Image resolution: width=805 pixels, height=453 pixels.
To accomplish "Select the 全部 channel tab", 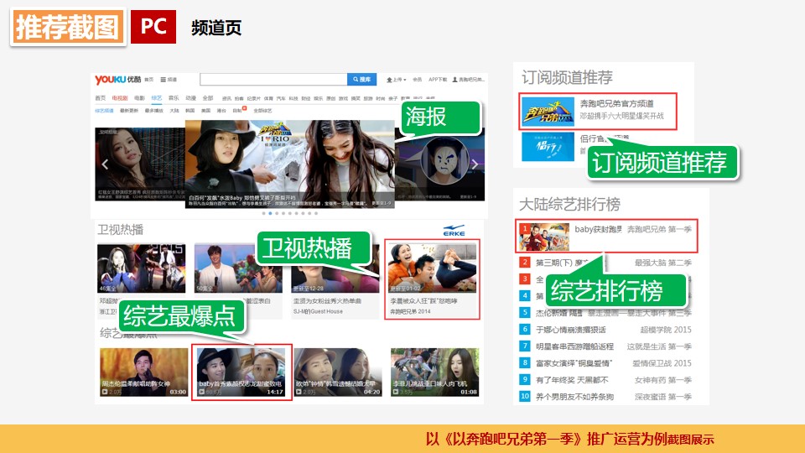I will click(208, 97).
